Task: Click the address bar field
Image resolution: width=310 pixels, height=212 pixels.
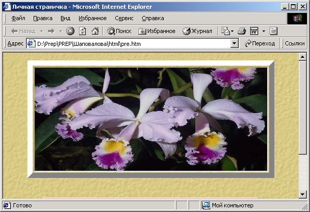Action: (132, 44)
